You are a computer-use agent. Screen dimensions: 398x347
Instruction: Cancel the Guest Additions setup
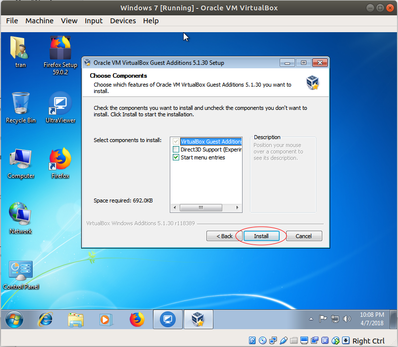(x=304, y=236)
